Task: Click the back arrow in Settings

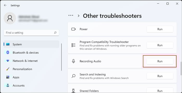Action: tap(5, 5)
